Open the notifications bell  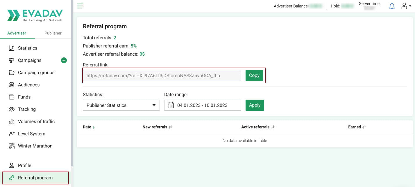click(392, 6)
